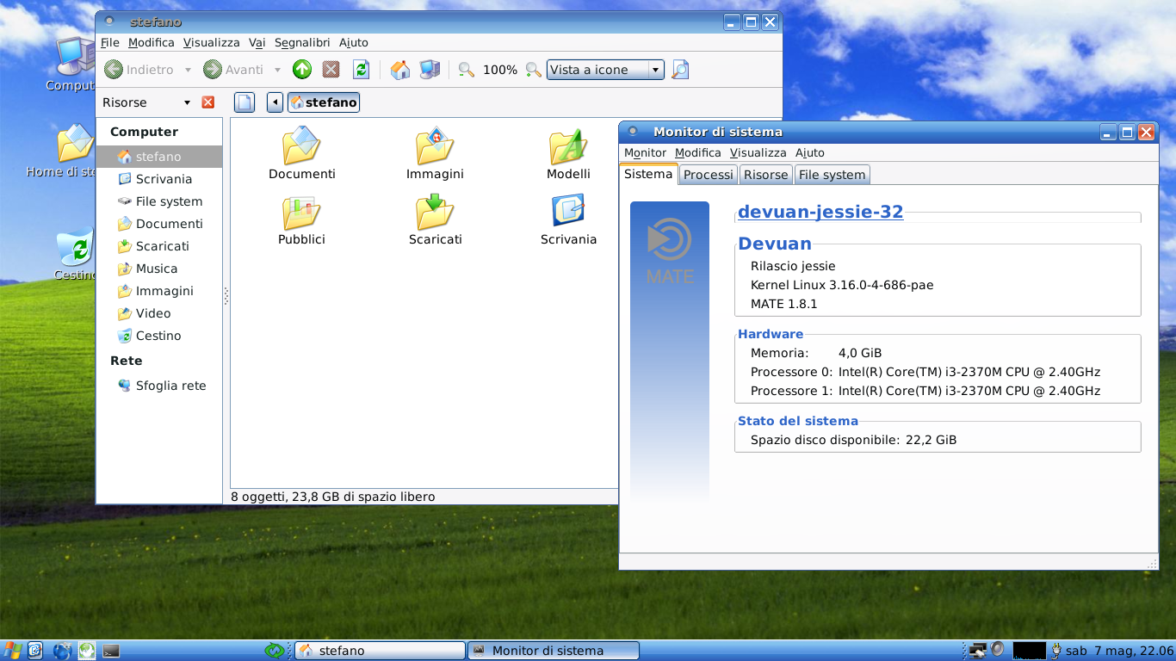Screen dimensions: 1176x661
Task: Click the search files magnifier icon
Action: coord(680,70)
